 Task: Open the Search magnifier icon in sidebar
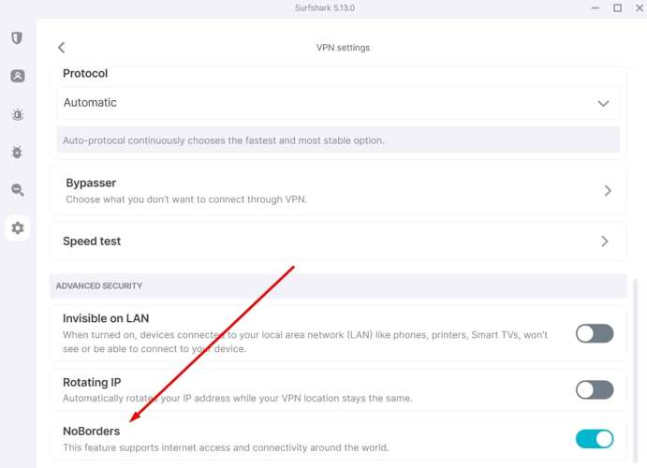tap(17, 190)
